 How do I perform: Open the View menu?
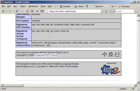(15, 6)
